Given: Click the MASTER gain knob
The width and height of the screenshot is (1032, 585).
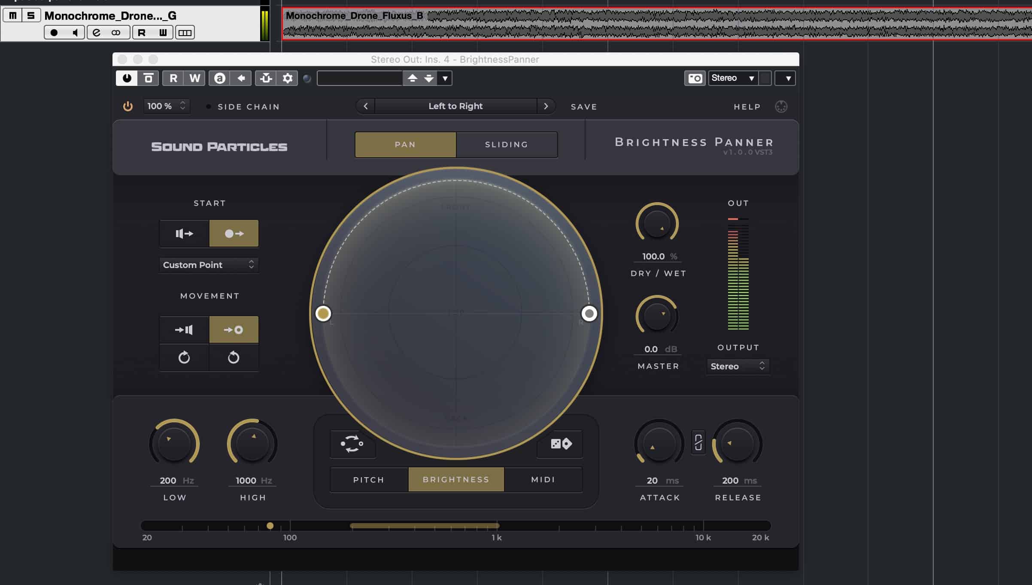Looking at the screenshot, I should point(657,317).
